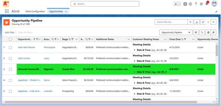Screen dimensions: 221x106
Task: Open the chart pie icon
Action: coord(208,32)
